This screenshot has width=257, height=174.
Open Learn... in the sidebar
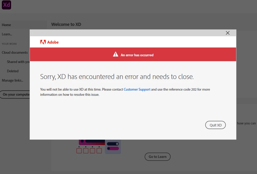click(x=7, y=34)
